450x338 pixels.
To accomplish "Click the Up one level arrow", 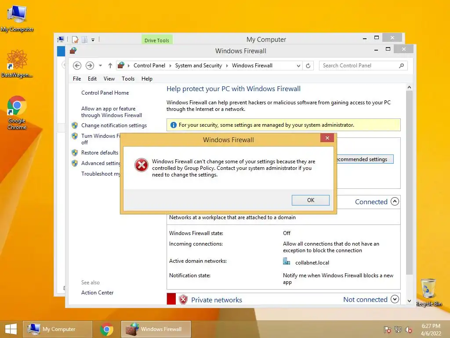I will 110,66.
